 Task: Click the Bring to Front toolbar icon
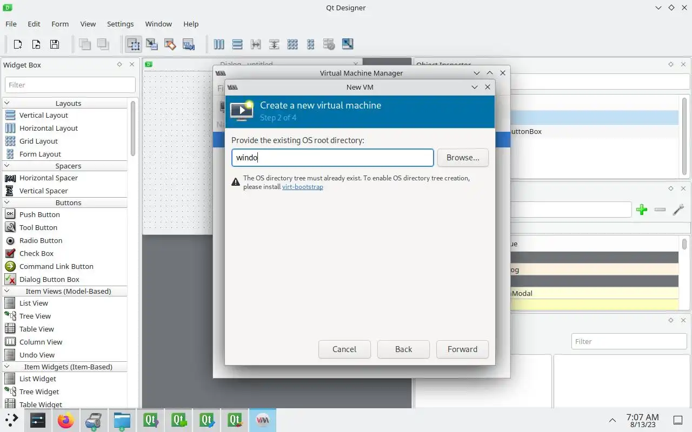click(x=103, y=44)
